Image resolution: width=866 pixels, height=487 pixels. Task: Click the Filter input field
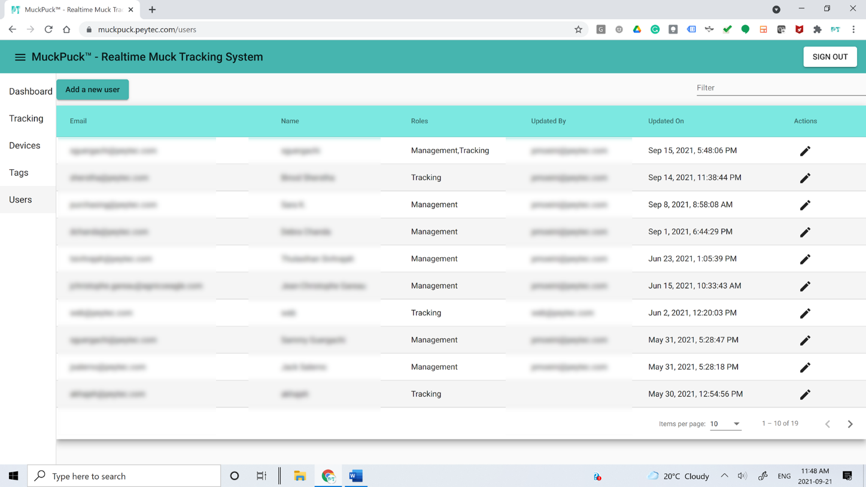[x=781, y=88]
